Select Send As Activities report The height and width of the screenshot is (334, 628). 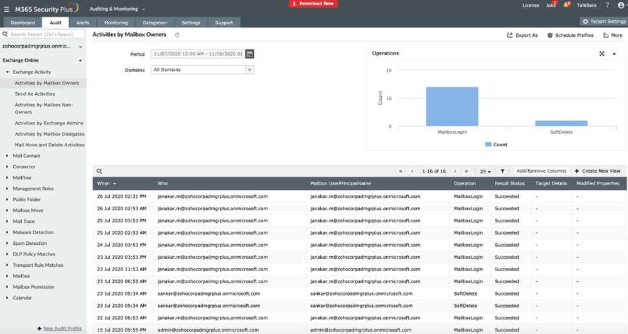(x=35, y=94)
